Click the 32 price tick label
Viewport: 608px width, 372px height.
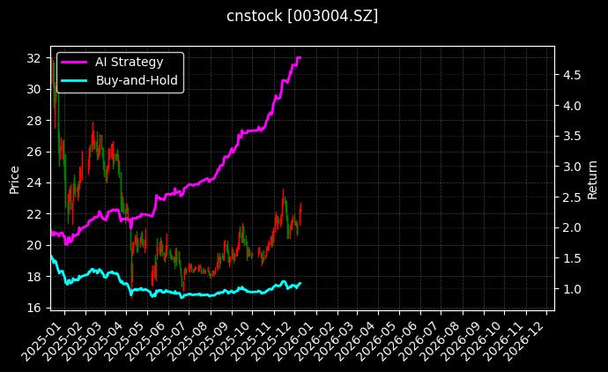(33, 58)
